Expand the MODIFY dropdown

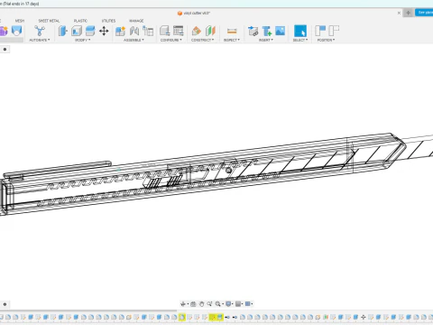[82, 40]
